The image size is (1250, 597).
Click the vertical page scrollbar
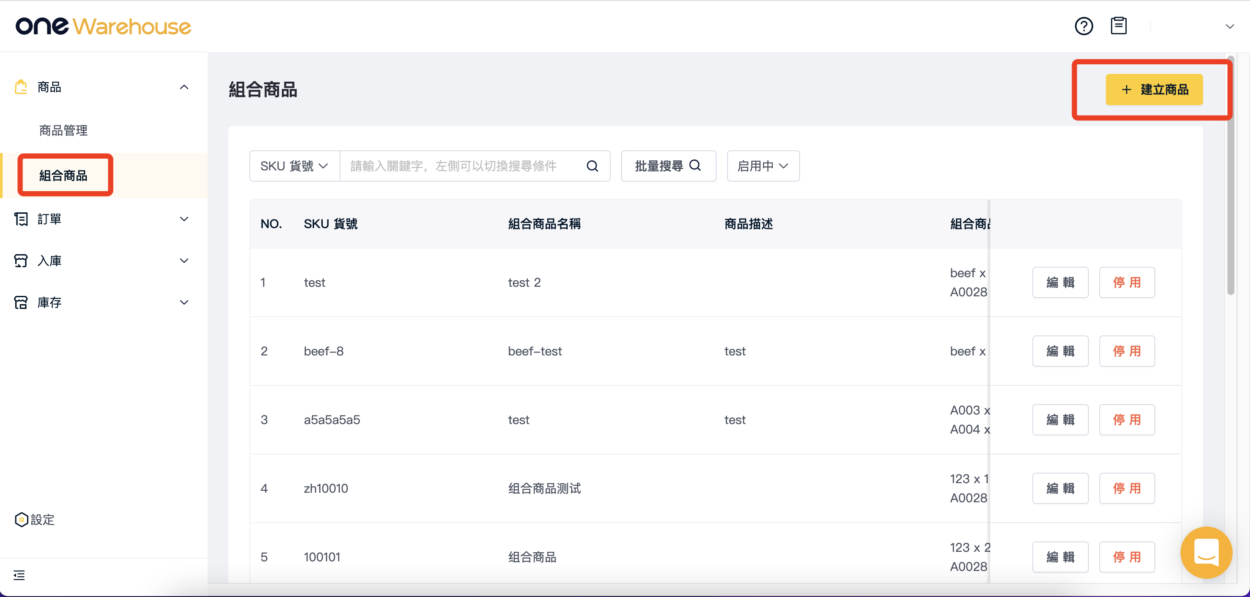[1230, 175]
